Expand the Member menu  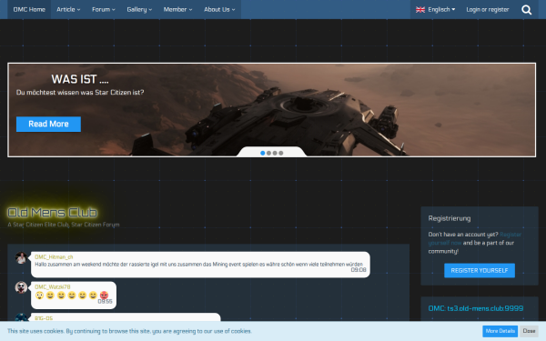[x=177, y=9]
